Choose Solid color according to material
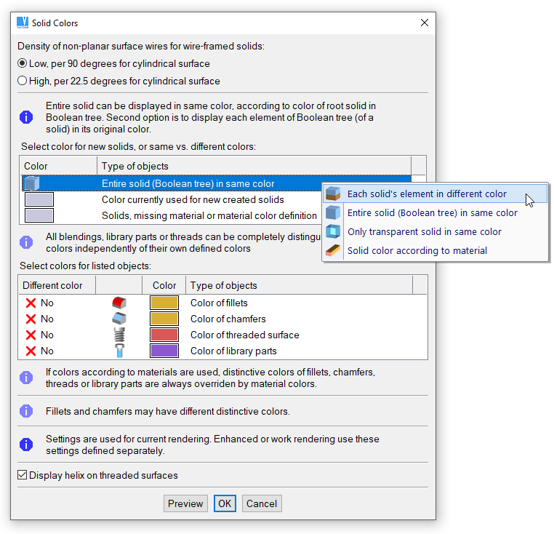The width and height of the screenshot is (554, 534). point(417,250)
